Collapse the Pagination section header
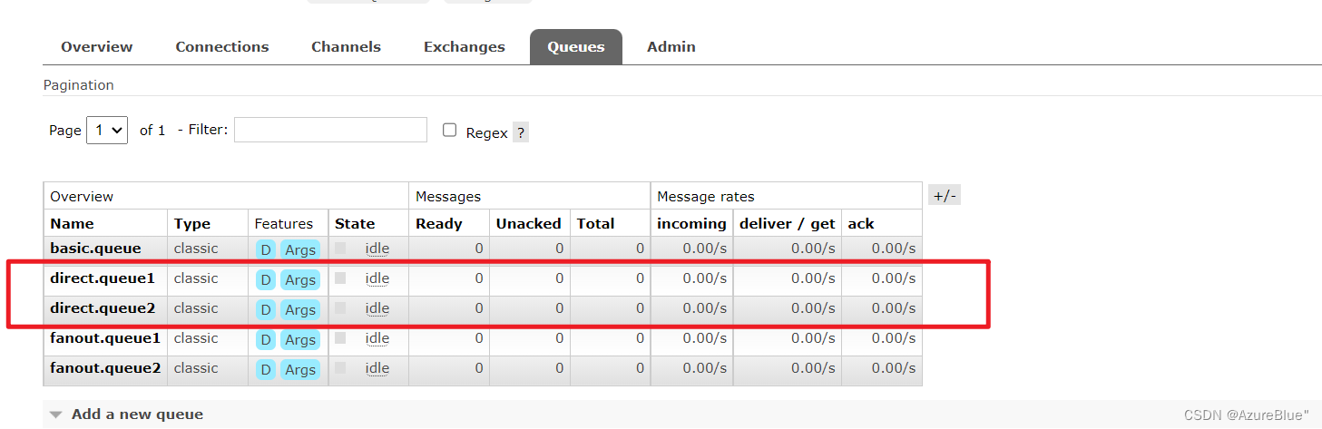 pyautogui.click(x=79, y=85)
